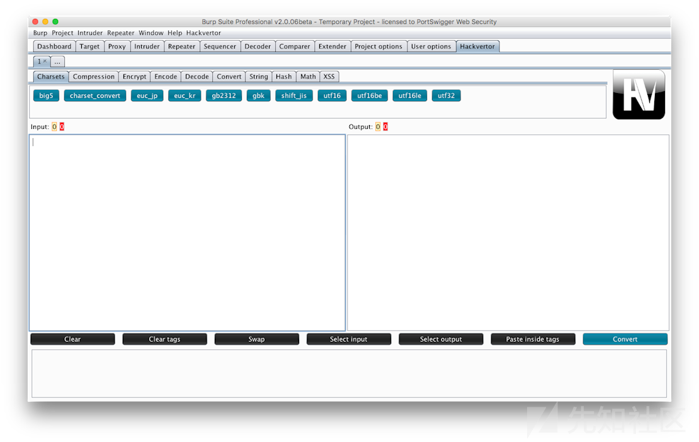Close tab 1 with its x icon
699x442 pixels.
coord(45,61)
